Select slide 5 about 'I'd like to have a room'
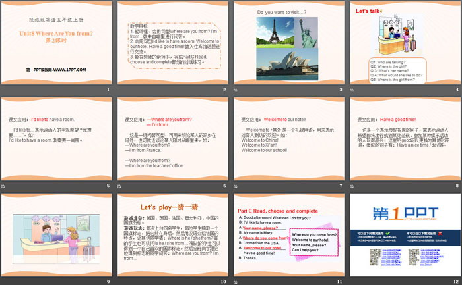The width and height of the screenshot is (462, 285). pyautogui.click(x=57, y=139)
